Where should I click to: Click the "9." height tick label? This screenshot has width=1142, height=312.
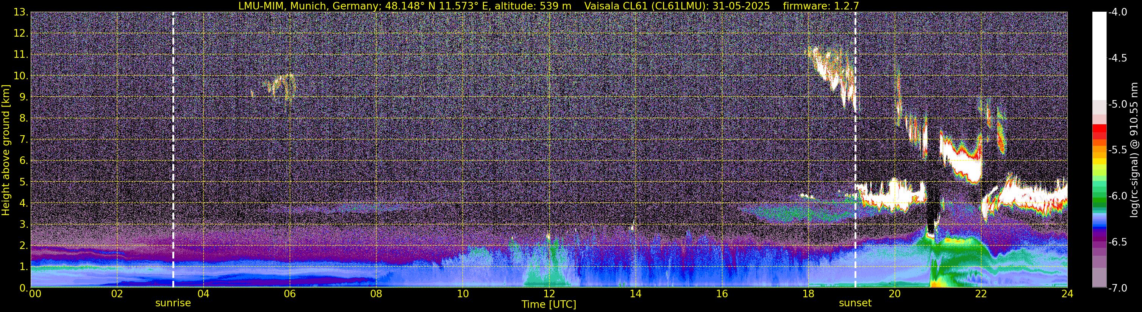pyautogui.click(x=23, y=97)
